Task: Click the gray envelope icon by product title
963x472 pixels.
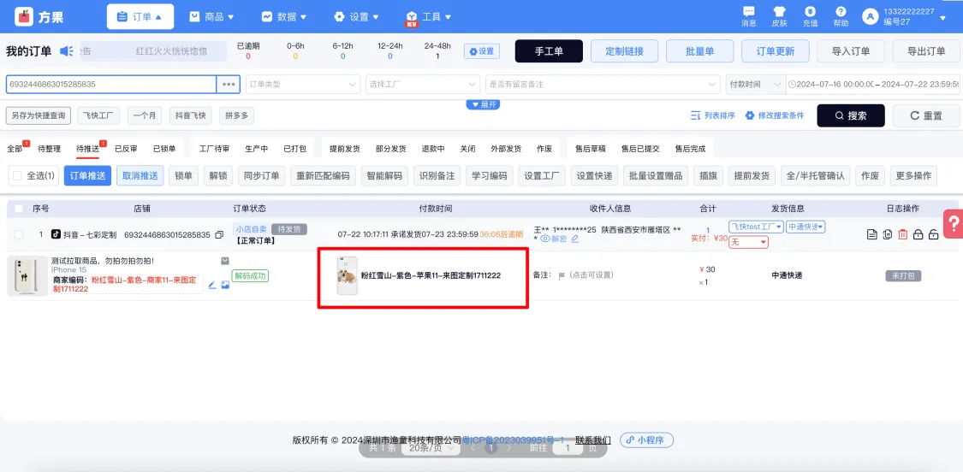Action: (225, 261)
